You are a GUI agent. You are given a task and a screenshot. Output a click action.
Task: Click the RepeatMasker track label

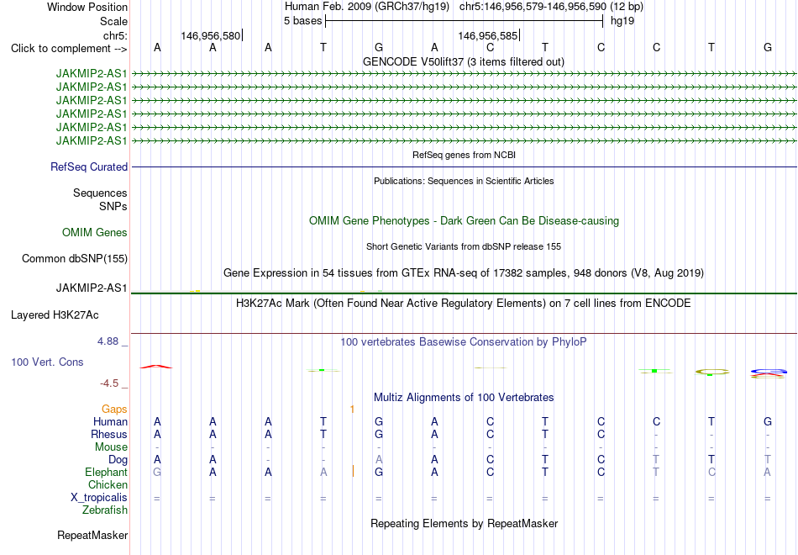tap(92, 535)
